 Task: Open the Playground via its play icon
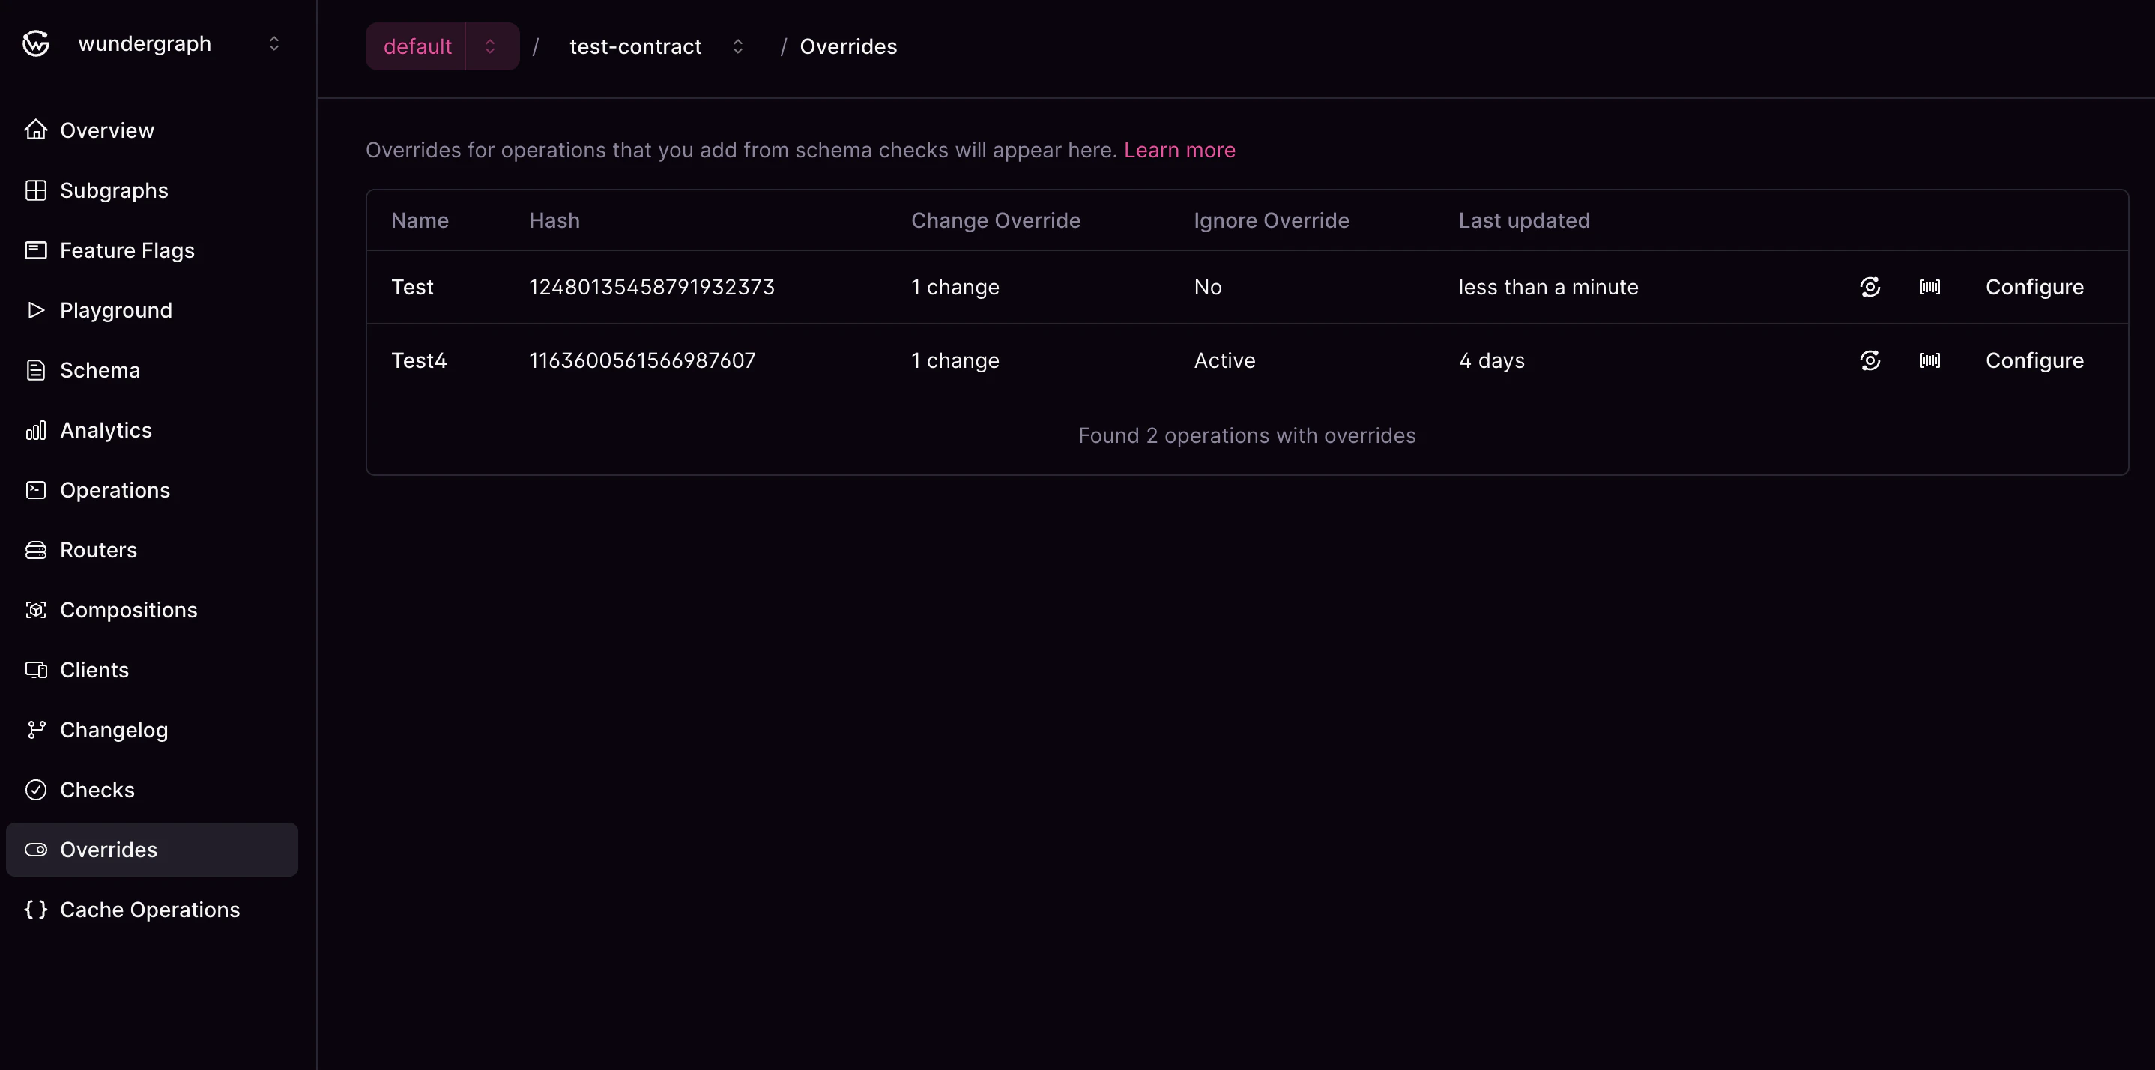(x=36, y=309)
